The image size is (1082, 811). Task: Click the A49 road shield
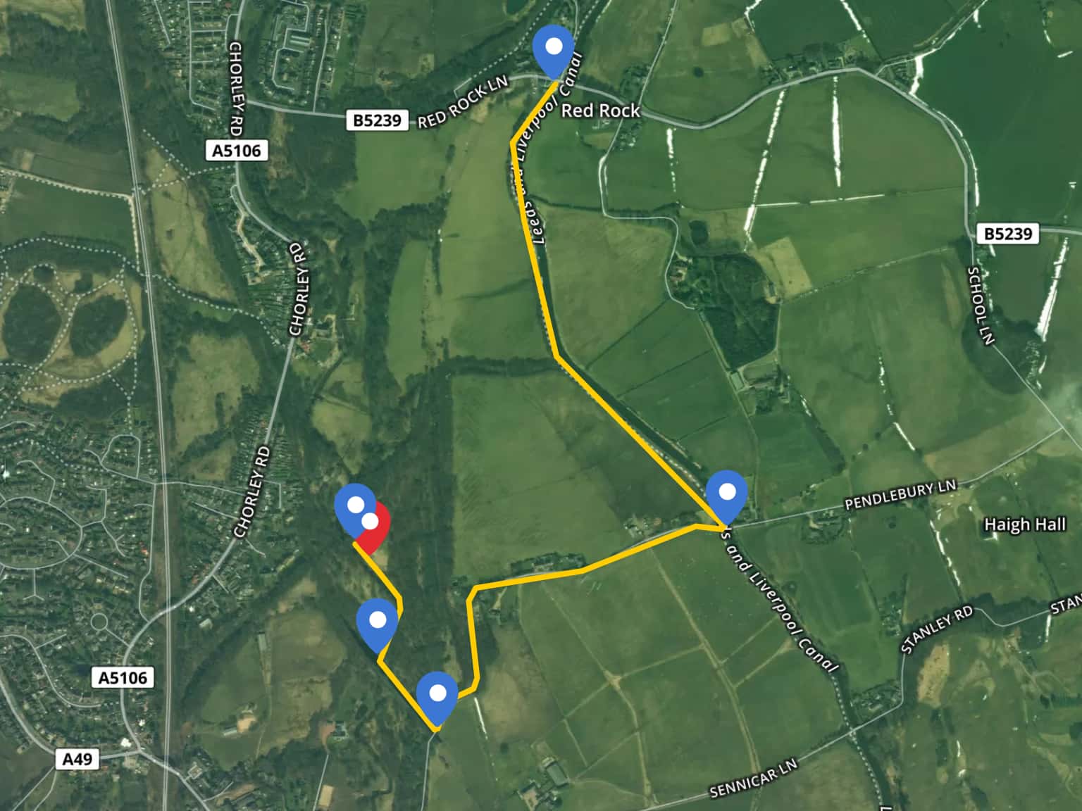(x=77, y=759)
